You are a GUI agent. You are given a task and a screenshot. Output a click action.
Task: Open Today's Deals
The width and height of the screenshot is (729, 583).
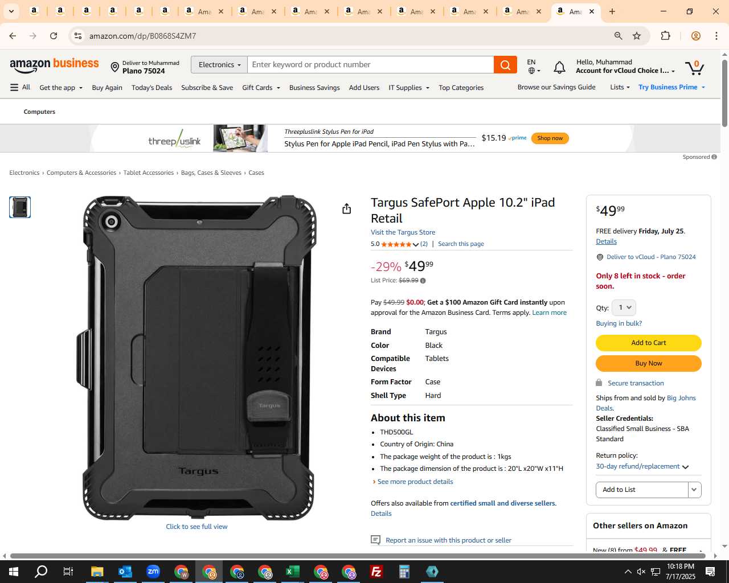[151, 88]
